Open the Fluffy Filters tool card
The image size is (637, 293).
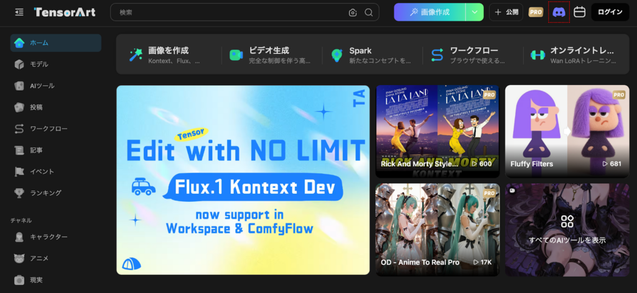[567, 132]
